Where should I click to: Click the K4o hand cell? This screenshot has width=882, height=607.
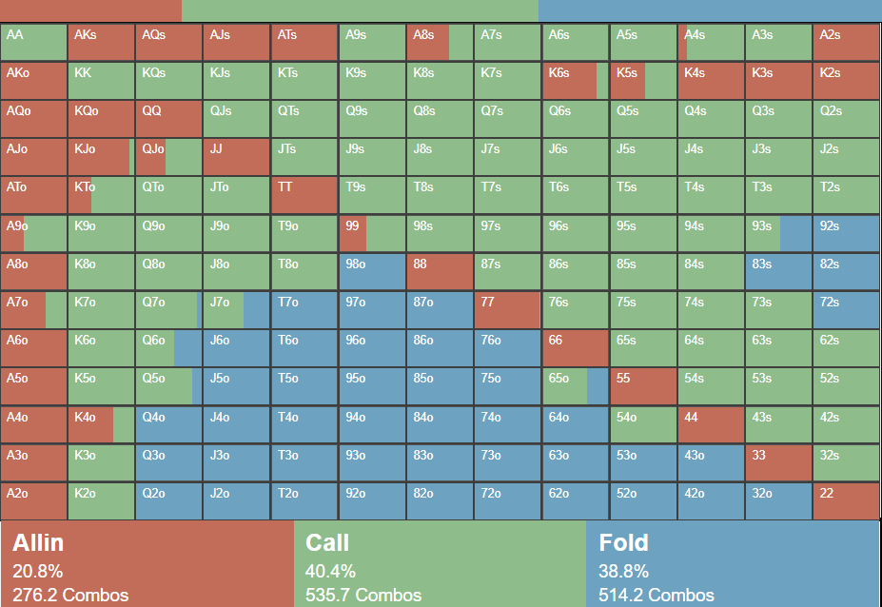point(101,424)
